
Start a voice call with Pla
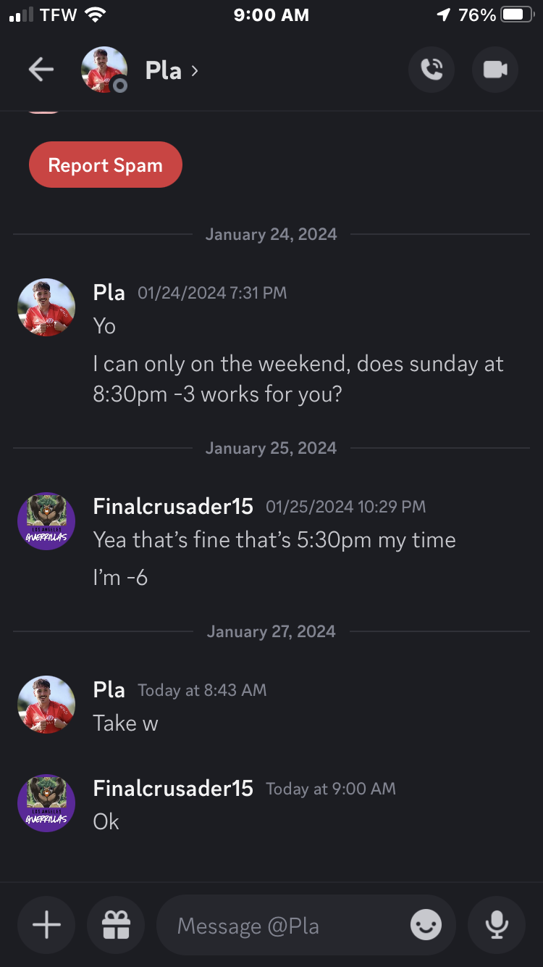pyautogui.click(x=432, y=70)
